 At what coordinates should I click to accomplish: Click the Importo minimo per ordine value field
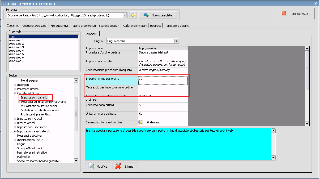[163, 80]
